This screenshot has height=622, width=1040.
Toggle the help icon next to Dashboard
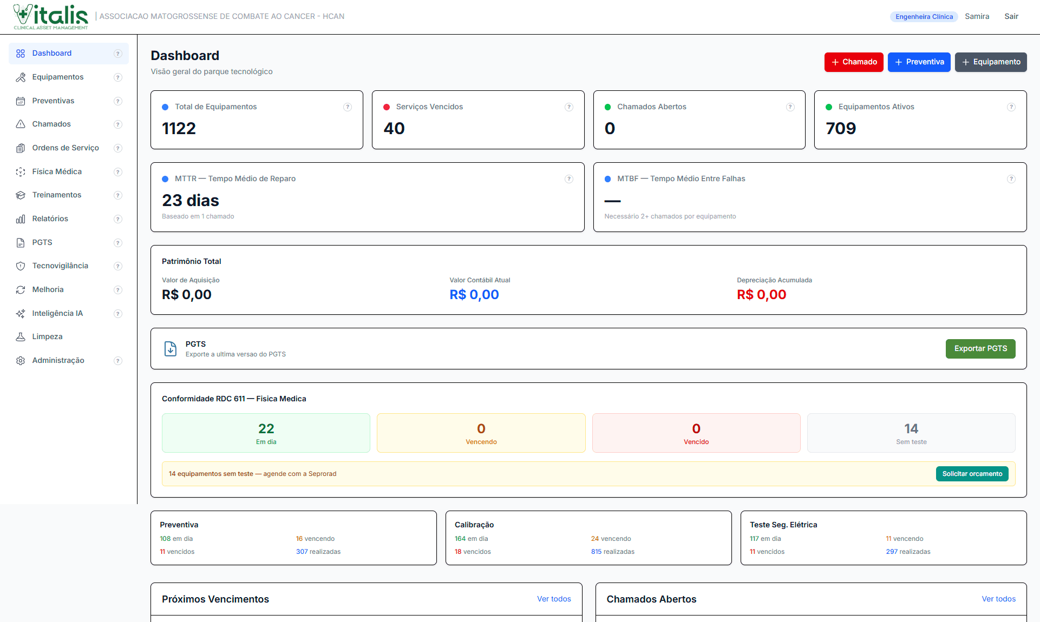(118, 54)
